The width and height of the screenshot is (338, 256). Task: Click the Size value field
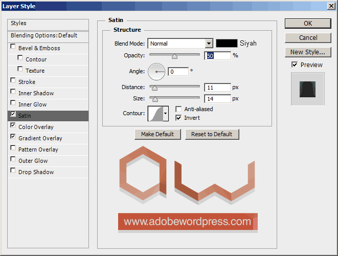click(217, 99)
